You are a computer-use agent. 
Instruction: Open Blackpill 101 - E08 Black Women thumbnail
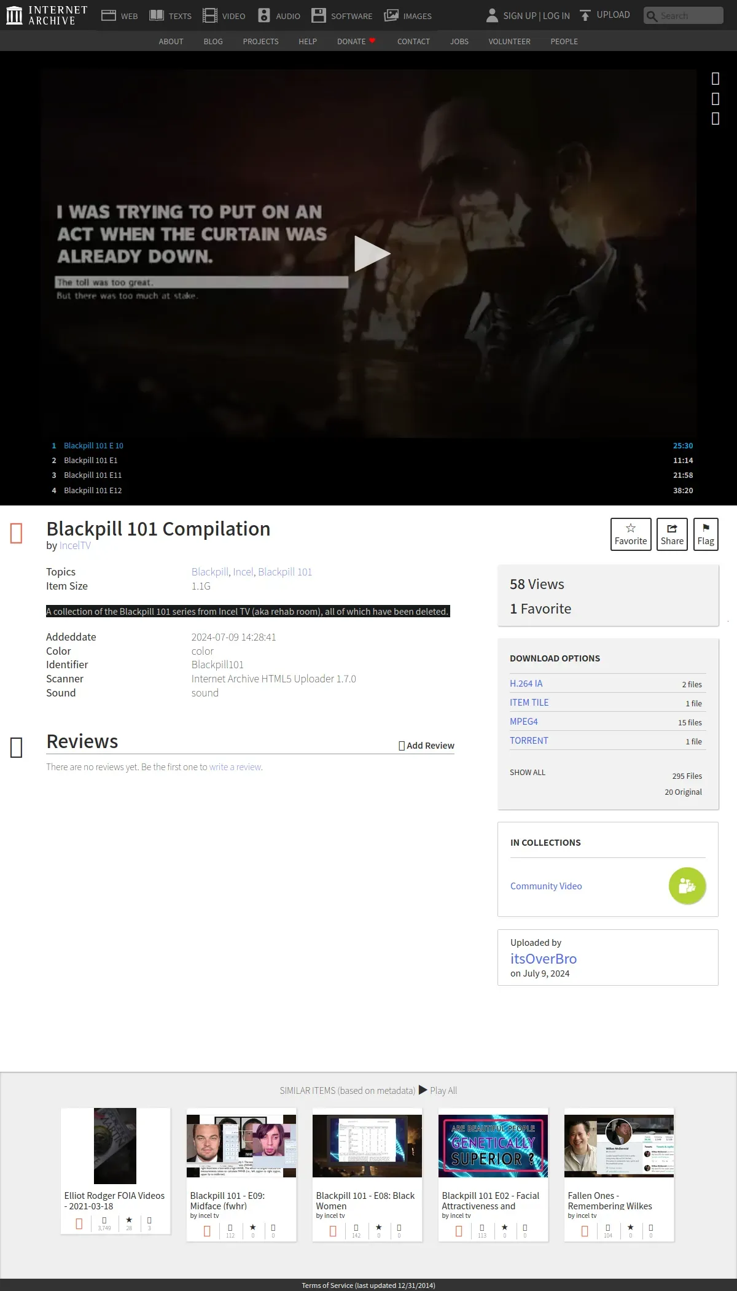point(367,1146)
